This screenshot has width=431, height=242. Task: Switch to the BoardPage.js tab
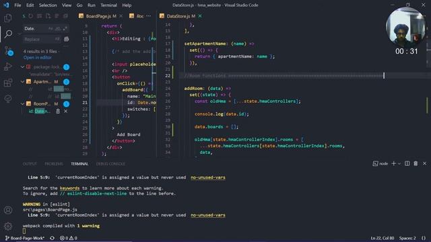(x=100, y=16)
